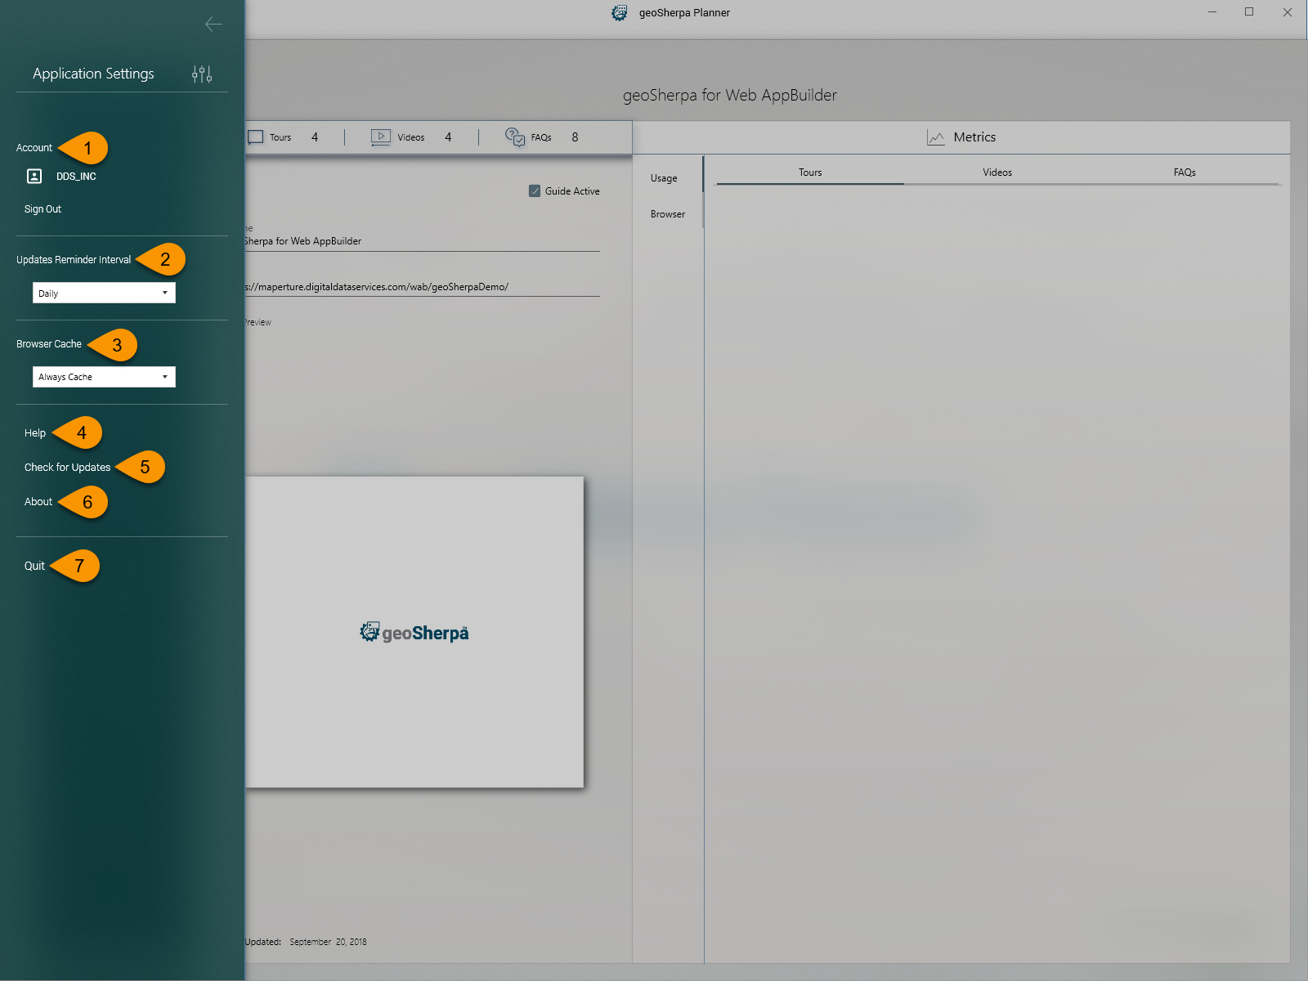The image size is (1308, 981).
Task: Click the Tours counter icon
Action: (256, 137)
